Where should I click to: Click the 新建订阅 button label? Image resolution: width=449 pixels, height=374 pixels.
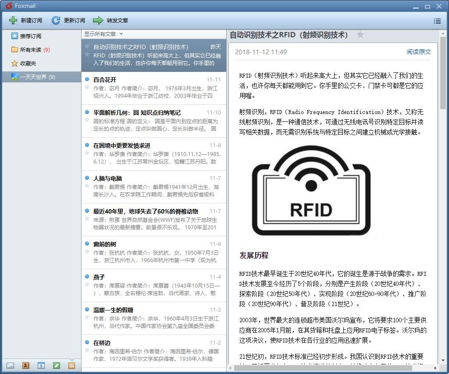32,20
